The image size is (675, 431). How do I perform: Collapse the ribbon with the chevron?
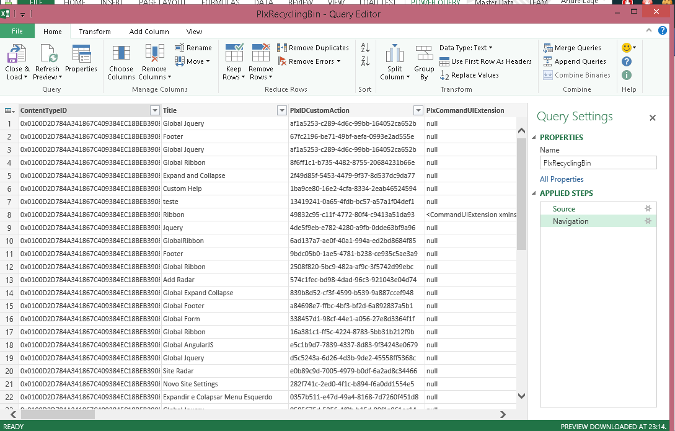point(649,30)
